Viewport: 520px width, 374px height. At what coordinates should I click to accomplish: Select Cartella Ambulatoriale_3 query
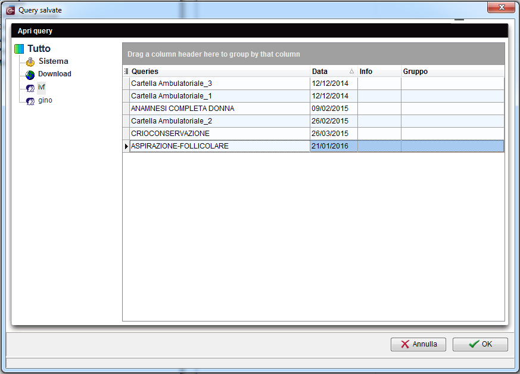tap(220, 84)
